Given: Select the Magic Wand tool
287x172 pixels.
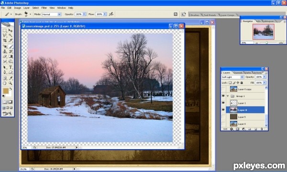Looking at the screenshot, I should coord(11,35).
